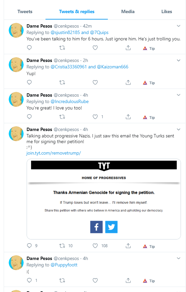Like the TYT petition tweet with 108 likes

95,246
